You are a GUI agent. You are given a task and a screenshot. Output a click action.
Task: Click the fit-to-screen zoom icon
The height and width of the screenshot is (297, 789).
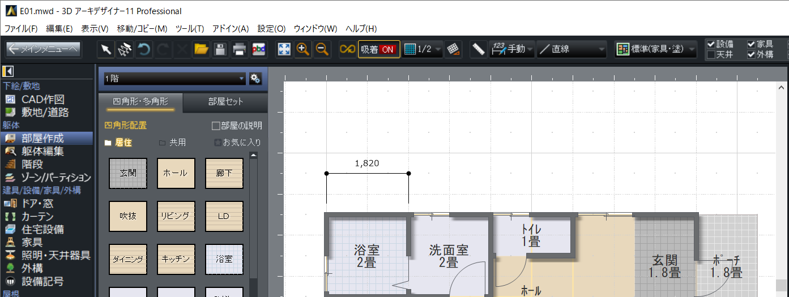click(284, 49)
